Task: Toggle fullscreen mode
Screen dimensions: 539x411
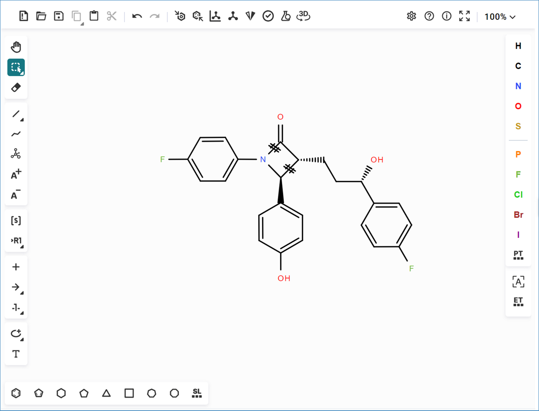Action: click(x=464, y=16)
